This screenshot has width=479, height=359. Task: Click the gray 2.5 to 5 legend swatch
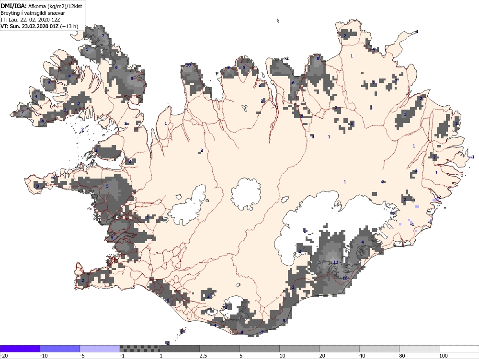[220, 348]
